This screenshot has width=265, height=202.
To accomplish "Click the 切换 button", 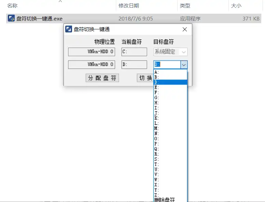I will point(145,78).
